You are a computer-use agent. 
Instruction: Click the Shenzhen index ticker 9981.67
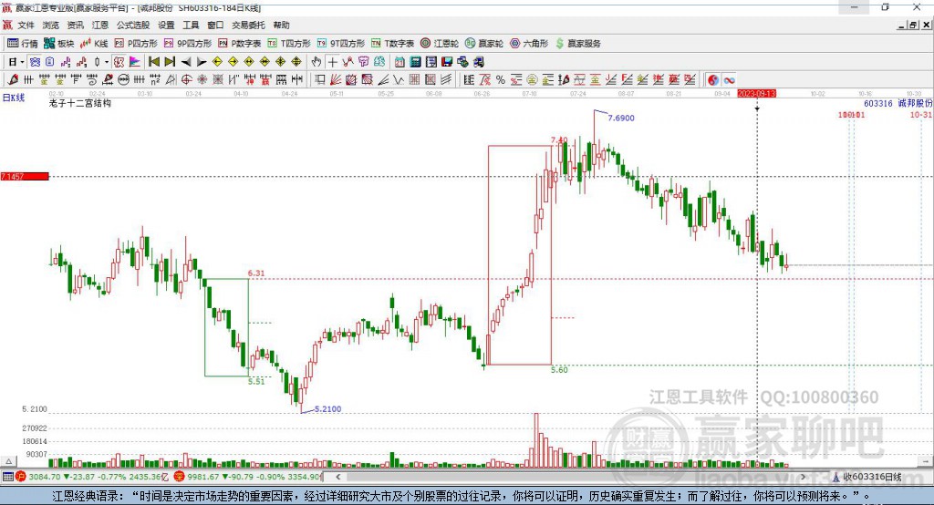point(203,477)
